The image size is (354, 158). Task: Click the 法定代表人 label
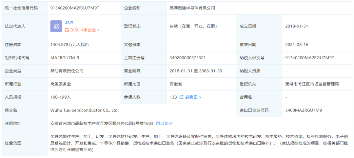(15, 26)
